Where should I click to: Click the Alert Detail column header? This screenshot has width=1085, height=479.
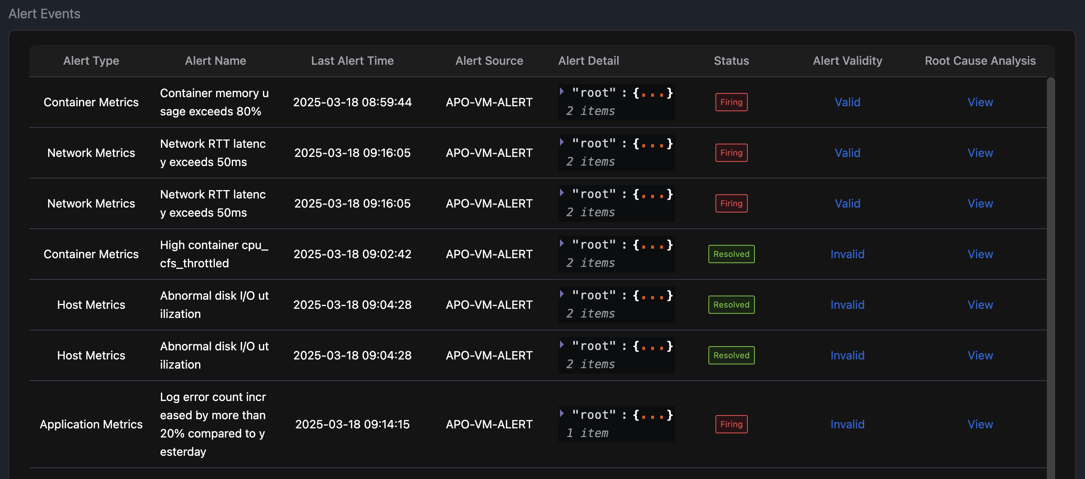(x=589, y=61)
